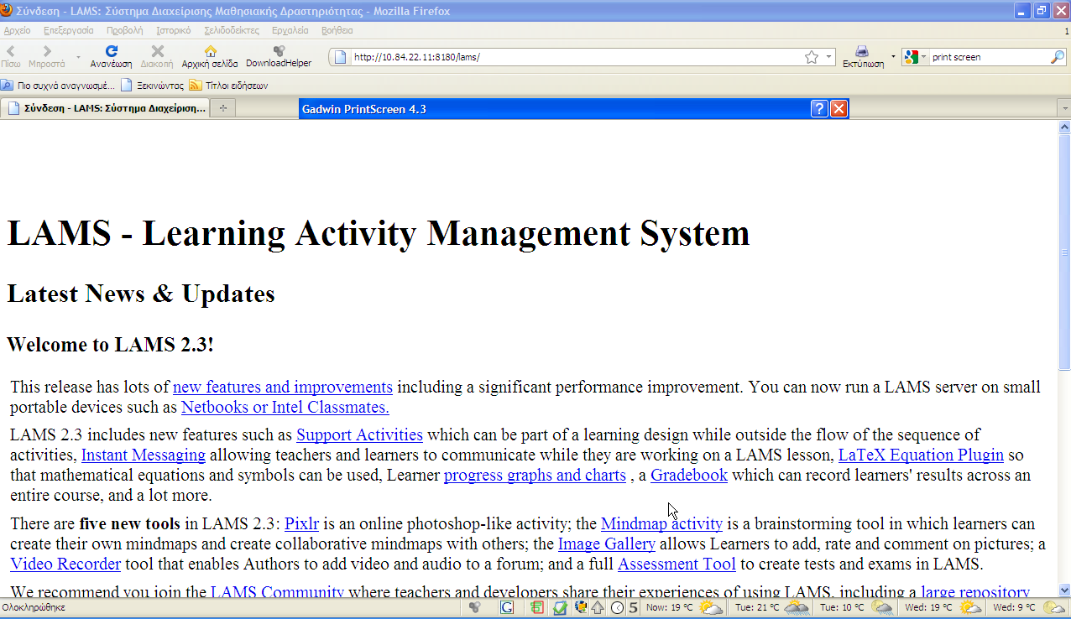Image resolution: width=1071 pixels, height=619 pixels.
Task: Click the Πίσω back arrow
Action: pyautogui.click(x=11, y=51)
